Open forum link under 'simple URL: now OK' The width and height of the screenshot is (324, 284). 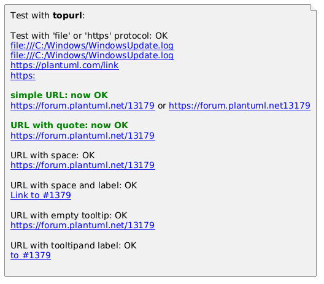click(x=83, y=106)
